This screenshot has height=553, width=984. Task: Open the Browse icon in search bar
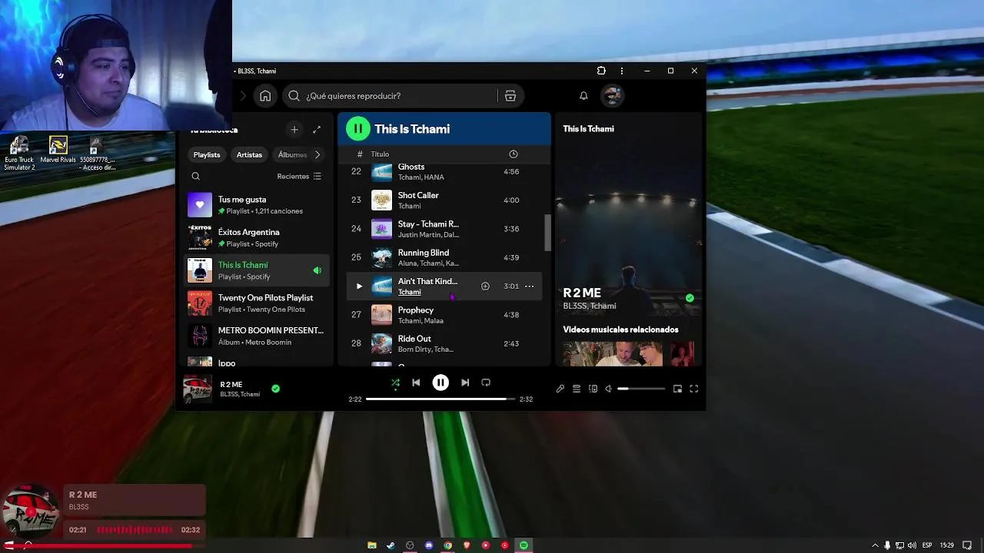[x=510, y=96]
